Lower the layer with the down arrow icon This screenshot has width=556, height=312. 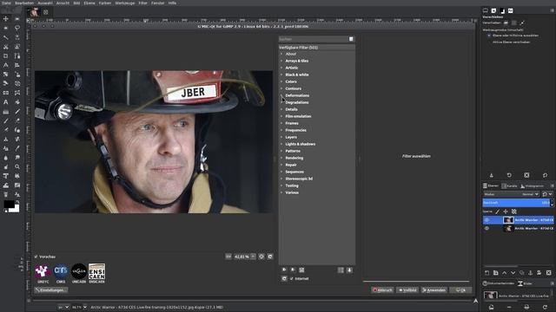coord(513,273)
